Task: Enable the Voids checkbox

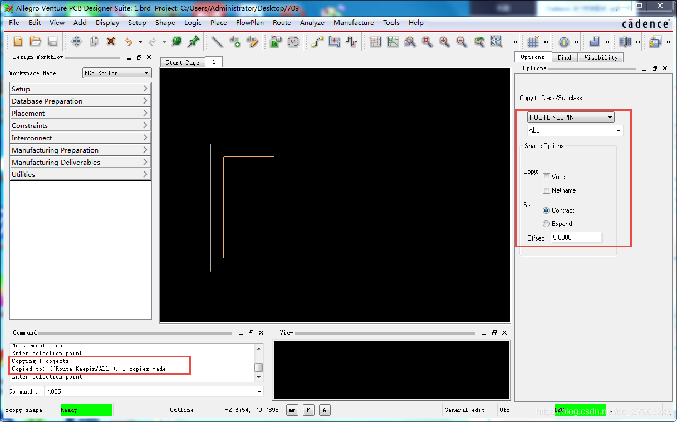Action: click(547, 177)
